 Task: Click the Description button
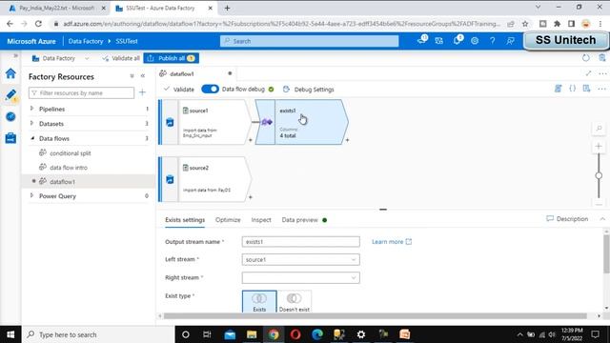(x=568, y=219)
